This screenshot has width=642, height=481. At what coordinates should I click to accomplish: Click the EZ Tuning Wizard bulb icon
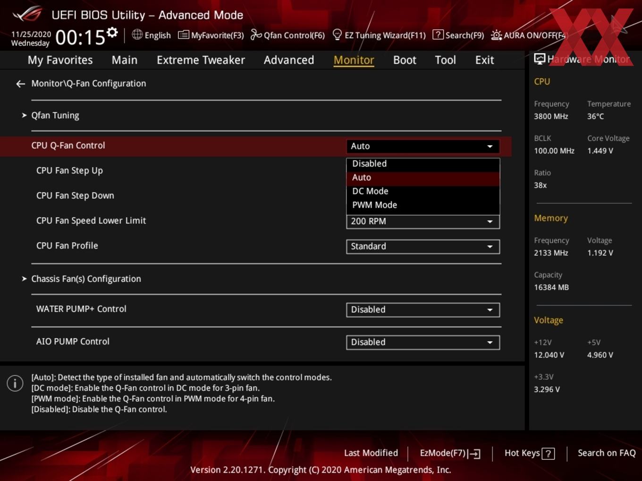(337, 34)
